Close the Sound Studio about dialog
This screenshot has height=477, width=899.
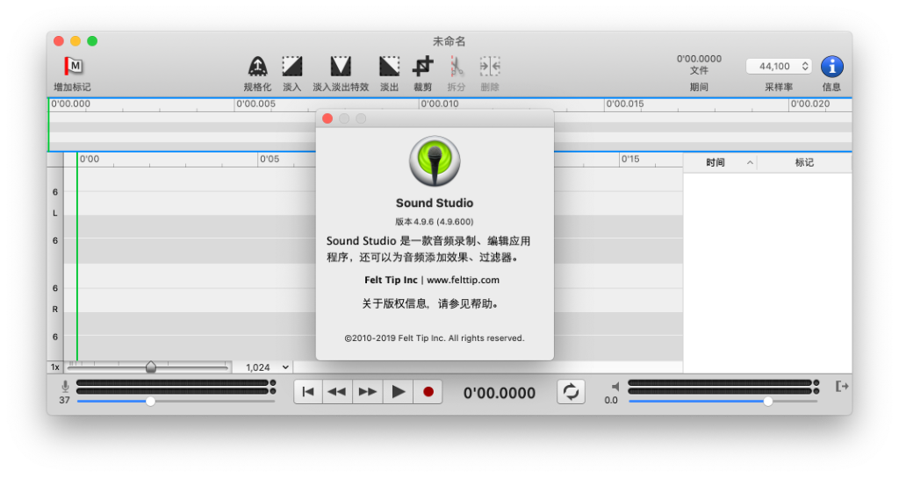click(327, 118)
